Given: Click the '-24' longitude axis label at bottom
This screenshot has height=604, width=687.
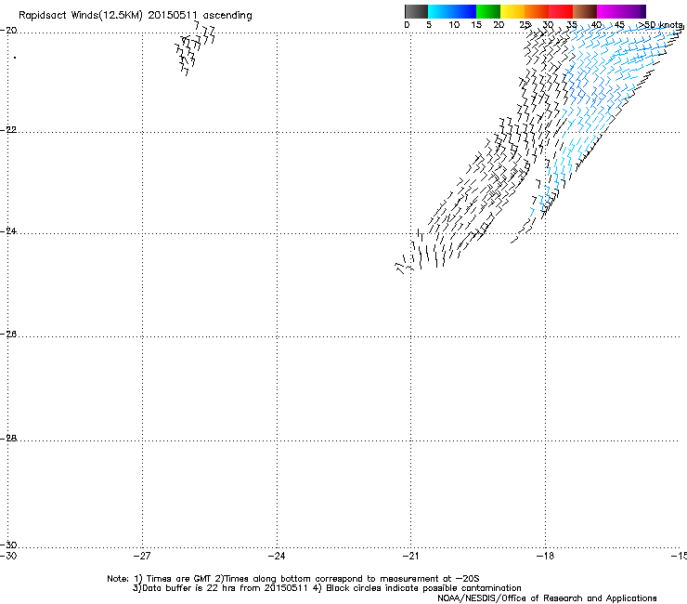Looking at the screenshot, I should (x=277, y=557).
